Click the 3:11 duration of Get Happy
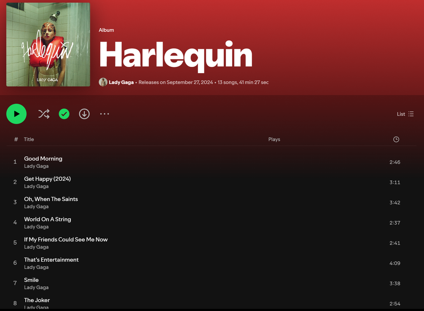The image size is (424, 311). [395, 182]
